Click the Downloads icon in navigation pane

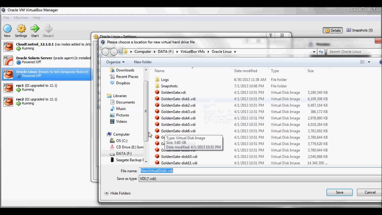(112, 70)
